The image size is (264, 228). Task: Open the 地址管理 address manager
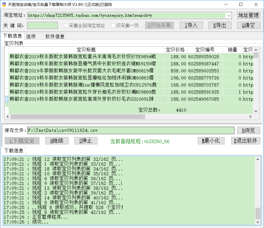point(248,15)
